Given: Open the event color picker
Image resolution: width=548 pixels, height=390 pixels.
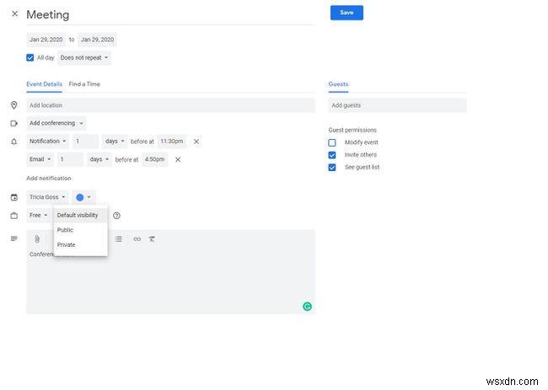Looking at the screenshot, I should (x=83, y=197).
